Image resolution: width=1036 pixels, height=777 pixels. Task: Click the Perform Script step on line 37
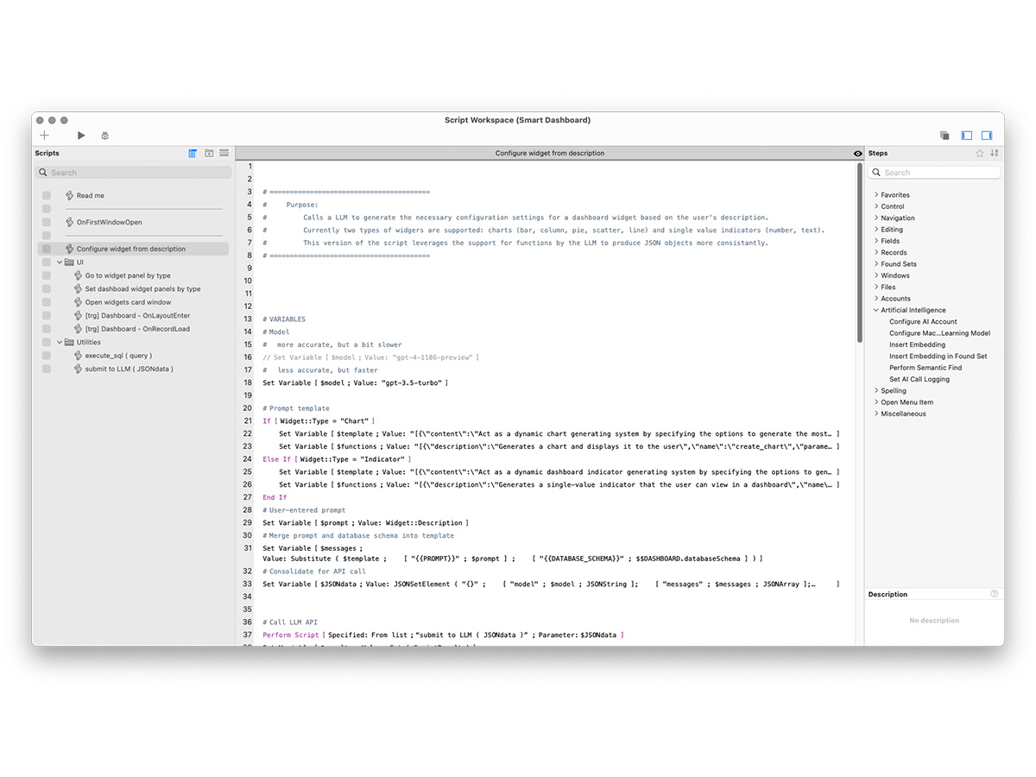pyautogui.click(x=444, y=635)
